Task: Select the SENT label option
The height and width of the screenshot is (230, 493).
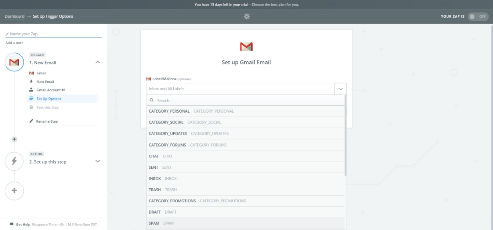Action: coord(245,167)
